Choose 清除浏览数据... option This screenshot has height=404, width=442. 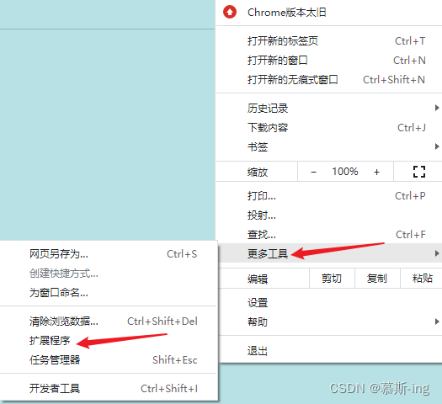[x=109, y=322]
